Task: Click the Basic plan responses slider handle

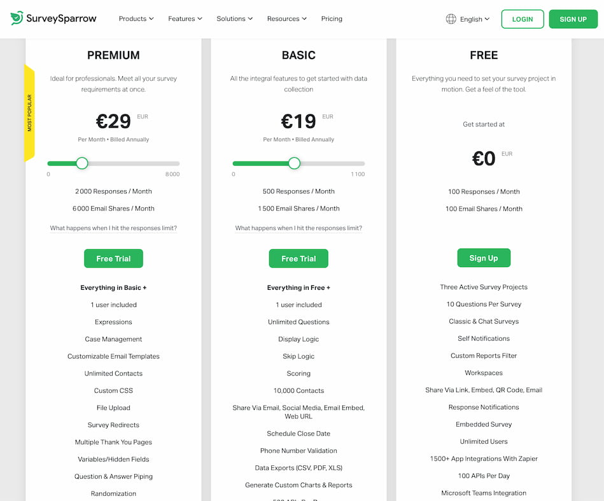Action: 294,163
